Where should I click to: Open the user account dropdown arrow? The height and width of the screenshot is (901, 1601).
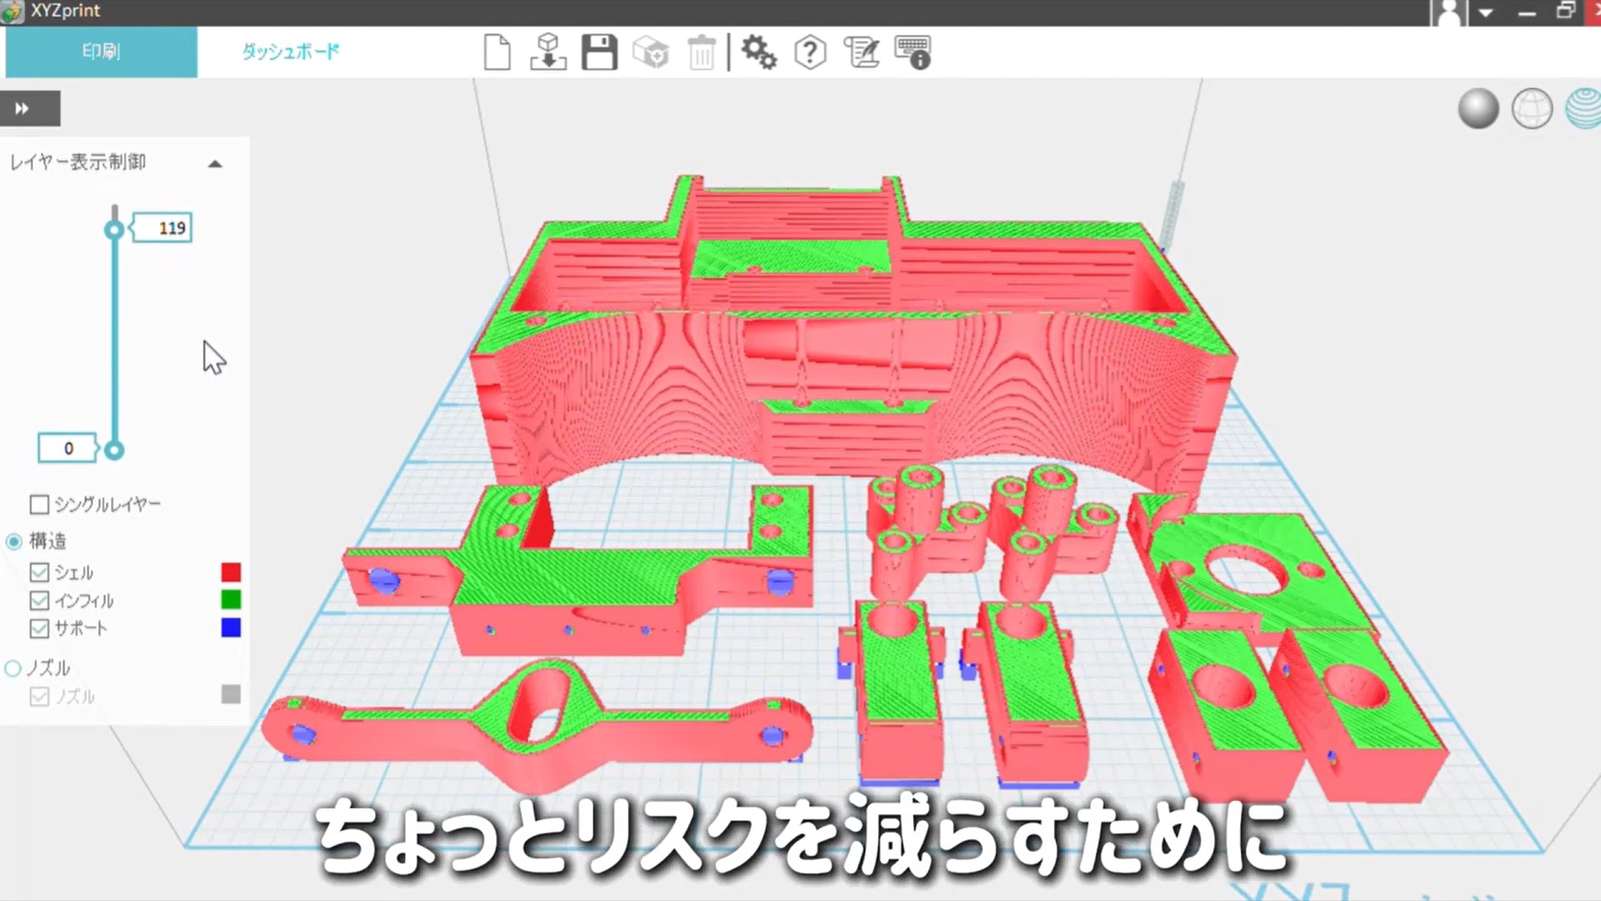[1485, 13]
